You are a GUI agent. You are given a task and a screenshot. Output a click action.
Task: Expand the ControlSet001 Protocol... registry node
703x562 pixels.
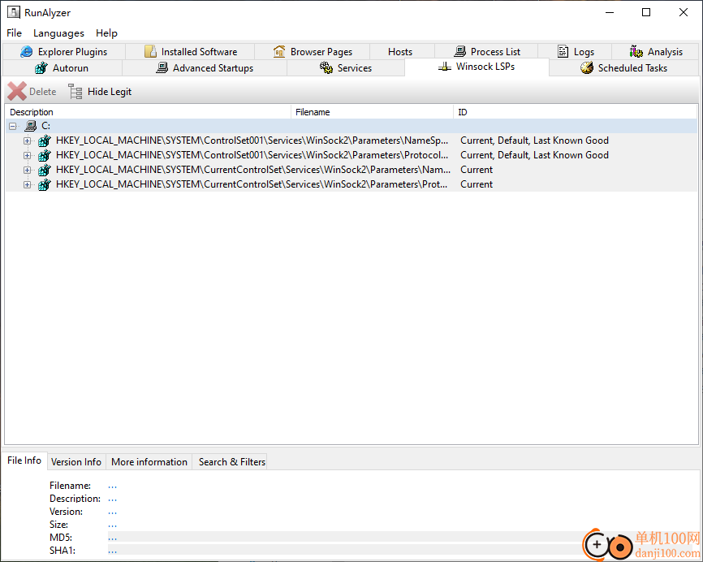pyautogui.click(x=28, y=156)
